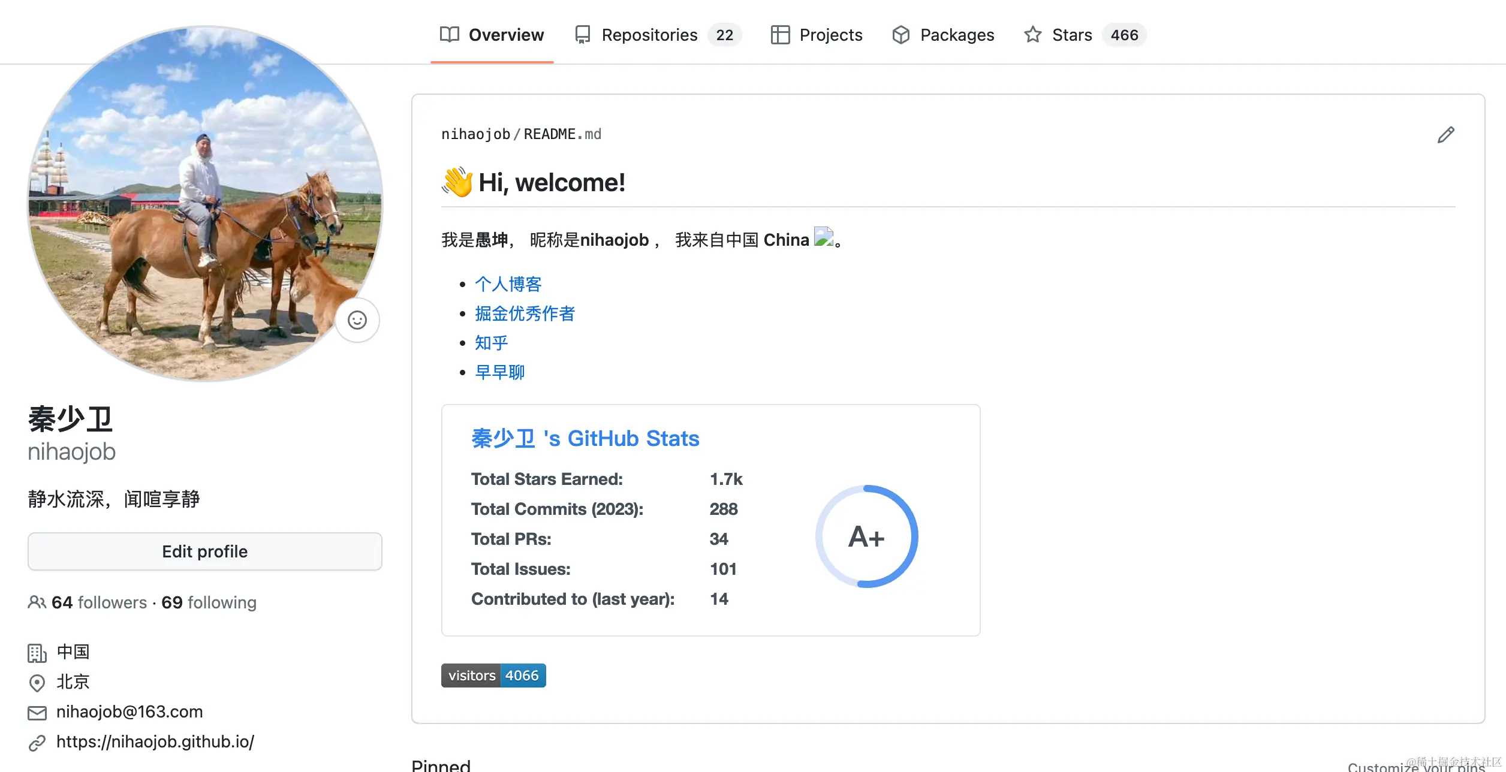Click the table Projects icon
The width and height of the screenshot is (1506, 772).
click(x=780, y=35)
